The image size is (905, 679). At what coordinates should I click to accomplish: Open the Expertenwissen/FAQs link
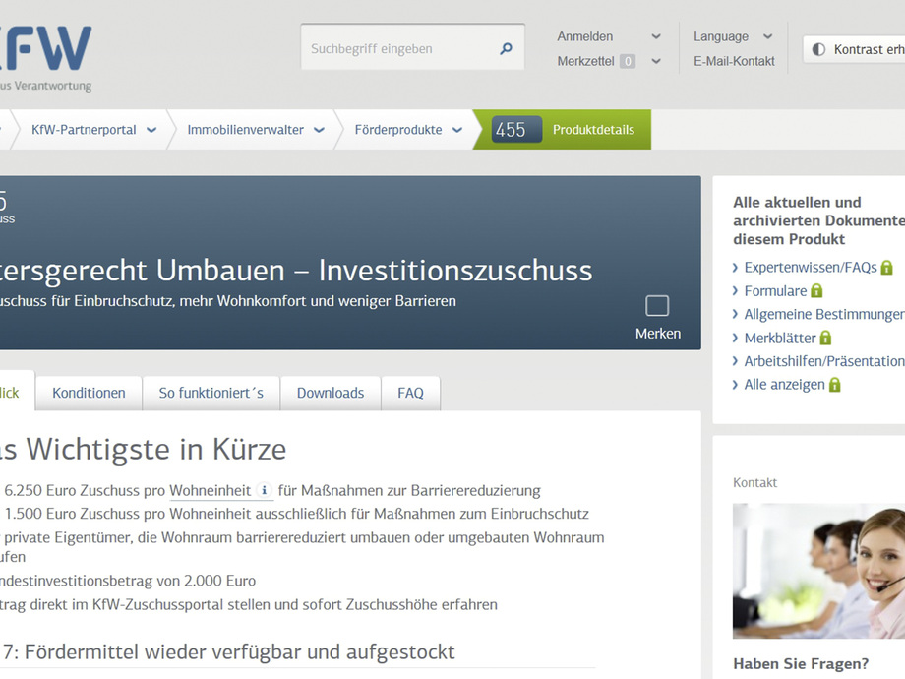tap(811, 268)
